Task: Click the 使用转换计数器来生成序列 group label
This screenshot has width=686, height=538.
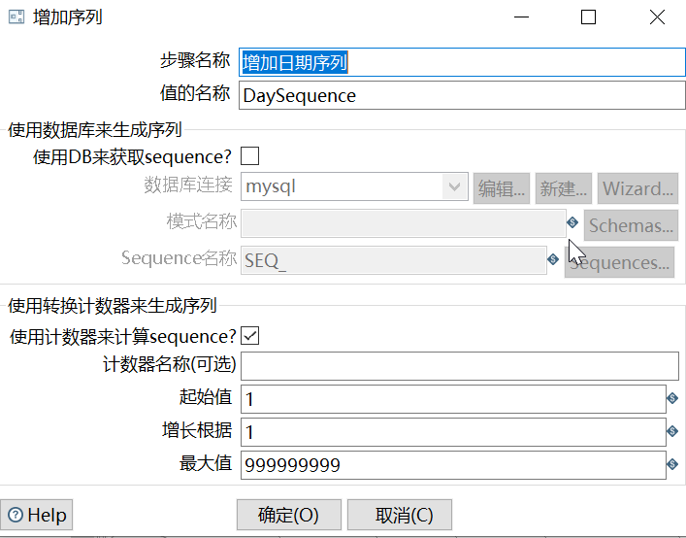Action: click(112, 306)
